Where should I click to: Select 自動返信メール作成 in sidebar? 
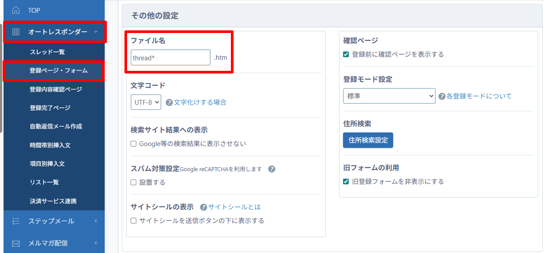pyautogui.click(x=56, y=126)
